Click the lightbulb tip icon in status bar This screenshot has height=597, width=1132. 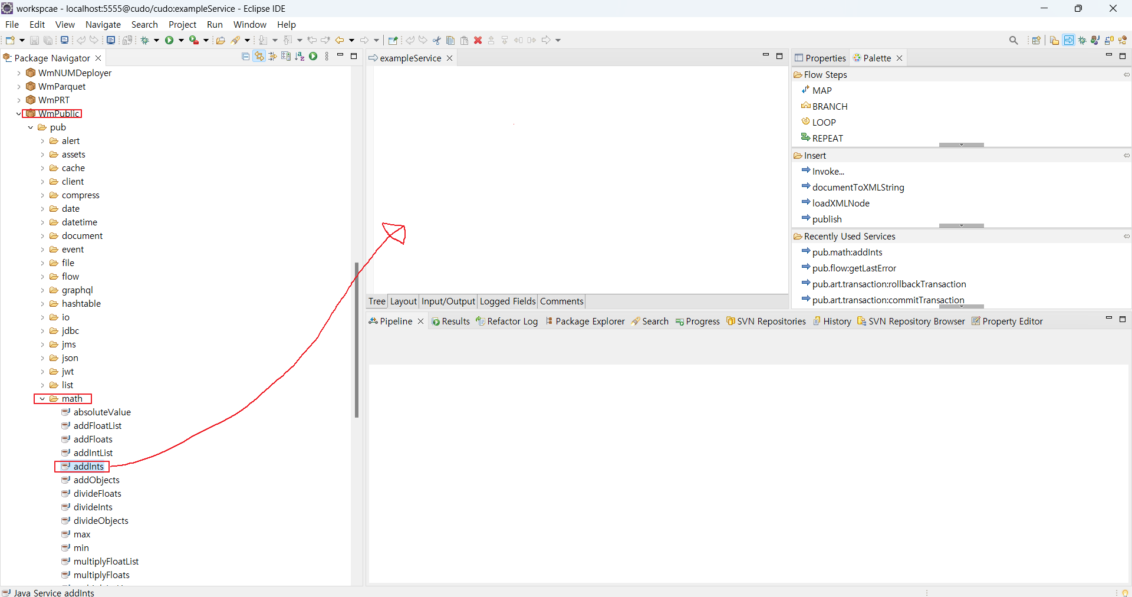1125,593
